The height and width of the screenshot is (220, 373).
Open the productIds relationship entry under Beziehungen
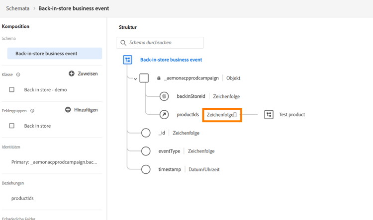pyautogui.click(x=22, y=198)
